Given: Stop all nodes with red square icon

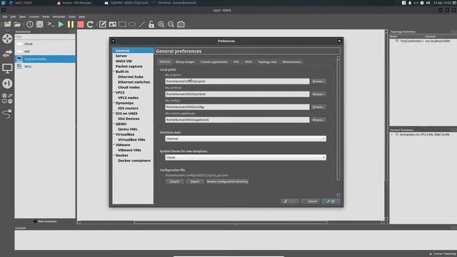Looking at the screenshot, I should (x=81, y=24).
